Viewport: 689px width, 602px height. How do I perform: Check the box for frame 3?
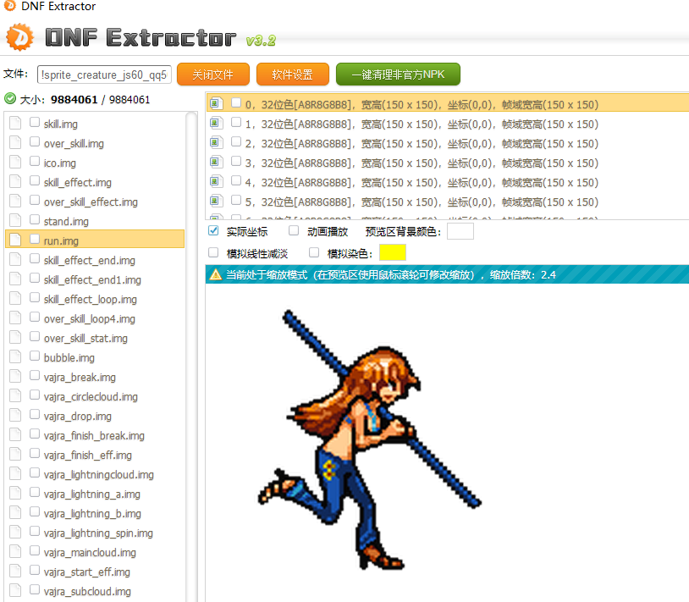tap(236, 161)
